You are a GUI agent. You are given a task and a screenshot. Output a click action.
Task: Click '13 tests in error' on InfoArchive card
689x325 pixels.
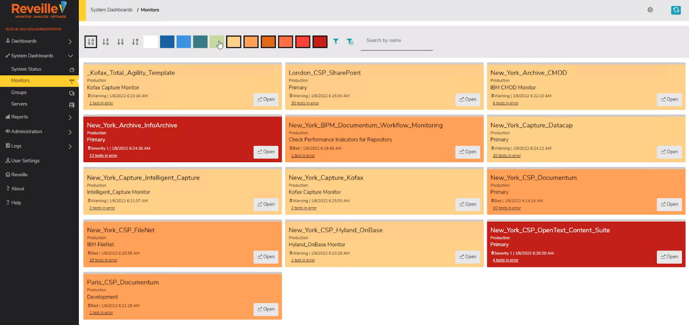103,156
